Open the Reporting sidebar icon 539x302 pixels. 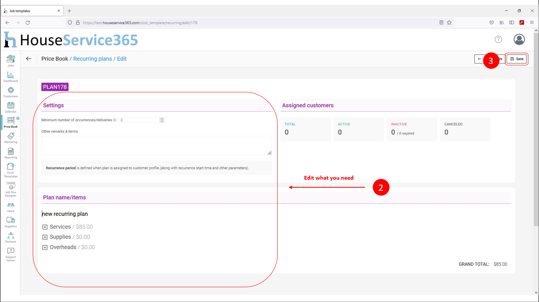(x=11, y=152)
